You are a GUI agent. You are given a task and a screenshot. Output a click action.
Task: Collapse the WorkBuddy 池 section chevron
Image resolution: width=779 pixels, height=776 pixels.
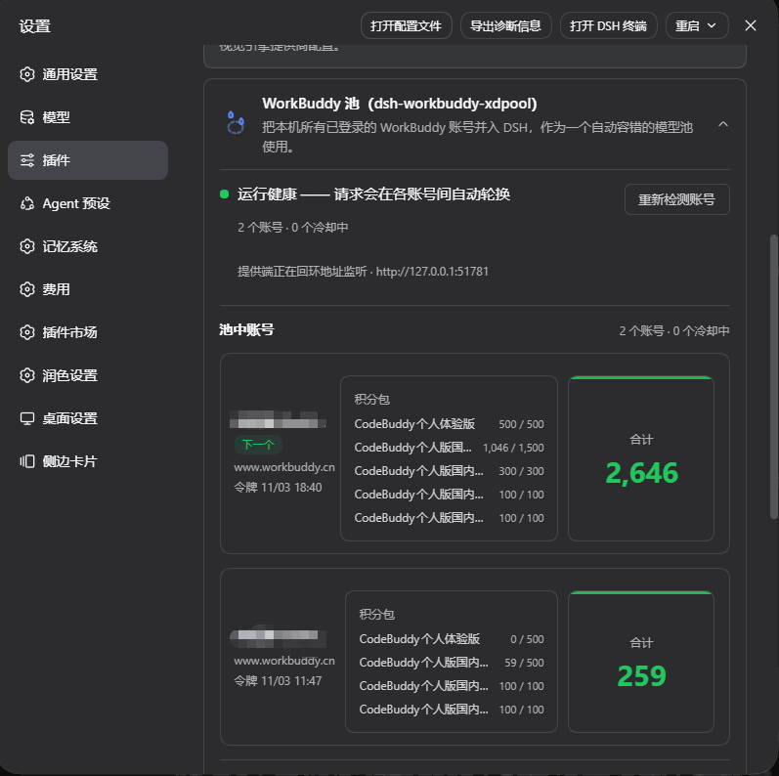pyautogui.click(x=723, y=124)
